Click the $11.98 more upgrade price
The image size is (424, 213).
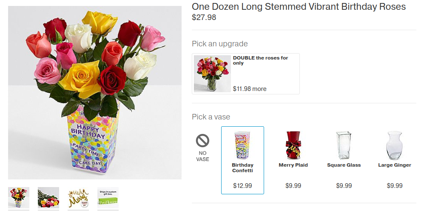click(250, 89)
